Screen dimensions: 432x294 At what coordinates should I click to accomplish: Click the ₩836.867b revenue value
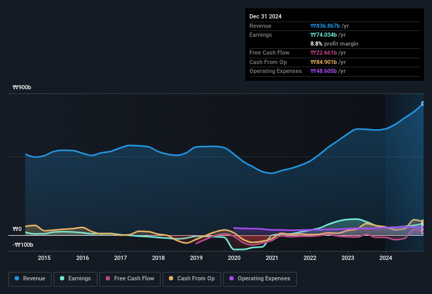(x=325, y=26)
